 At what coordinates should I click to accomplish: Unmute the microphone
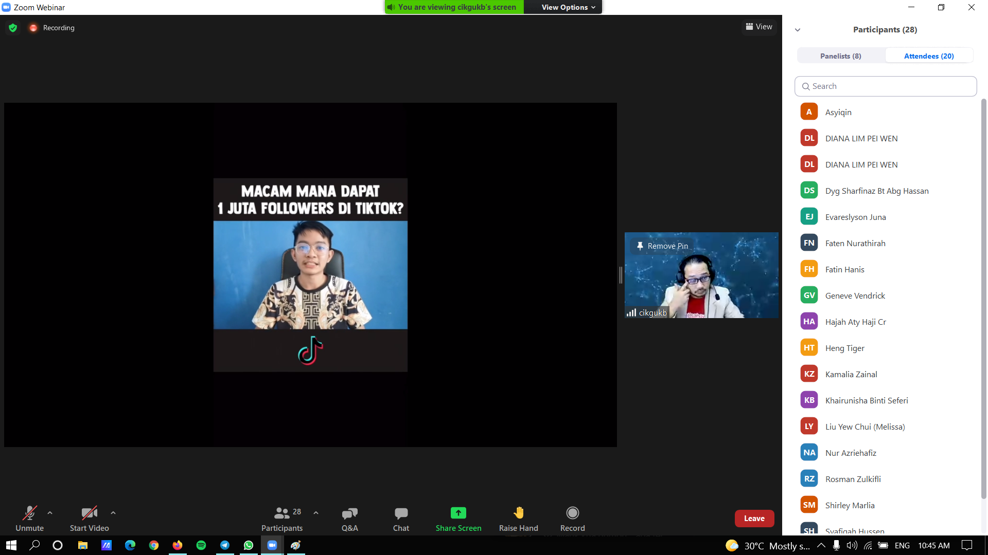click(x=29, y=519)
